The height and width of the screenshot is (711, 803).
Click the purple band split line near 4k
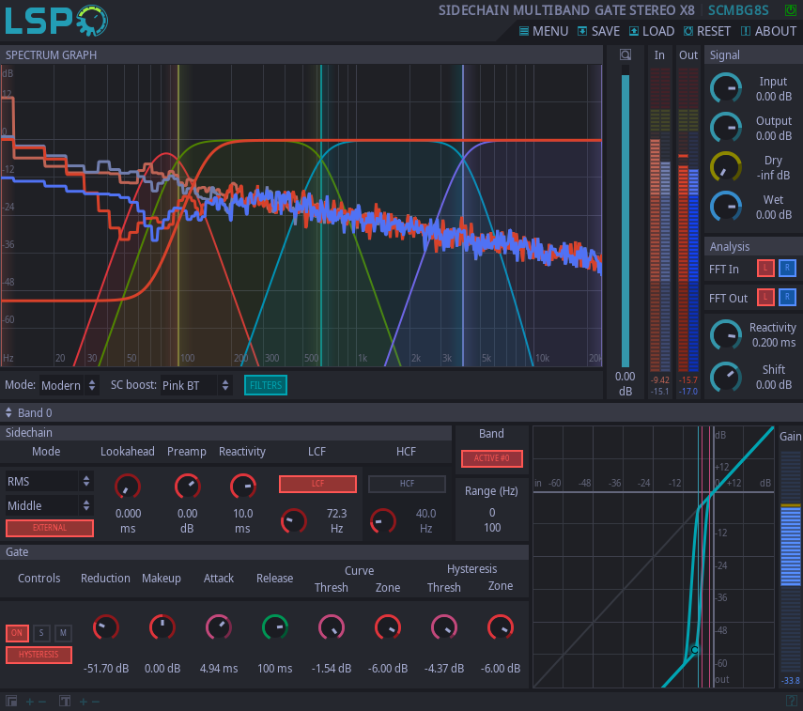point(463,215)
